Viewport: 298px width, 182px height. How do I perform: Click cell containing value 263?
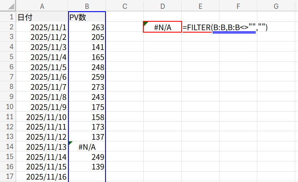(x=87, y=27)
